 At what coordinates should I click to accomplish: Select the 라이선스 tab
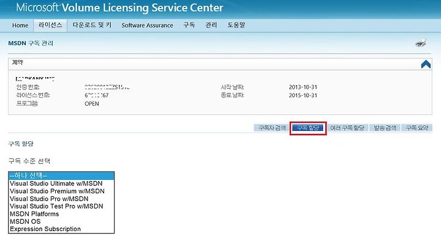50,25
